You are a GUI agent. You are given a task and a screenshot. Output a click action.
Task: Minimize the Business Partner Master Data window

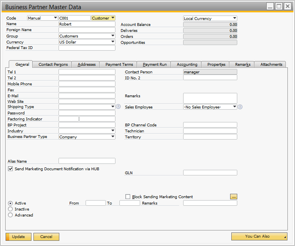coord(270,6)
